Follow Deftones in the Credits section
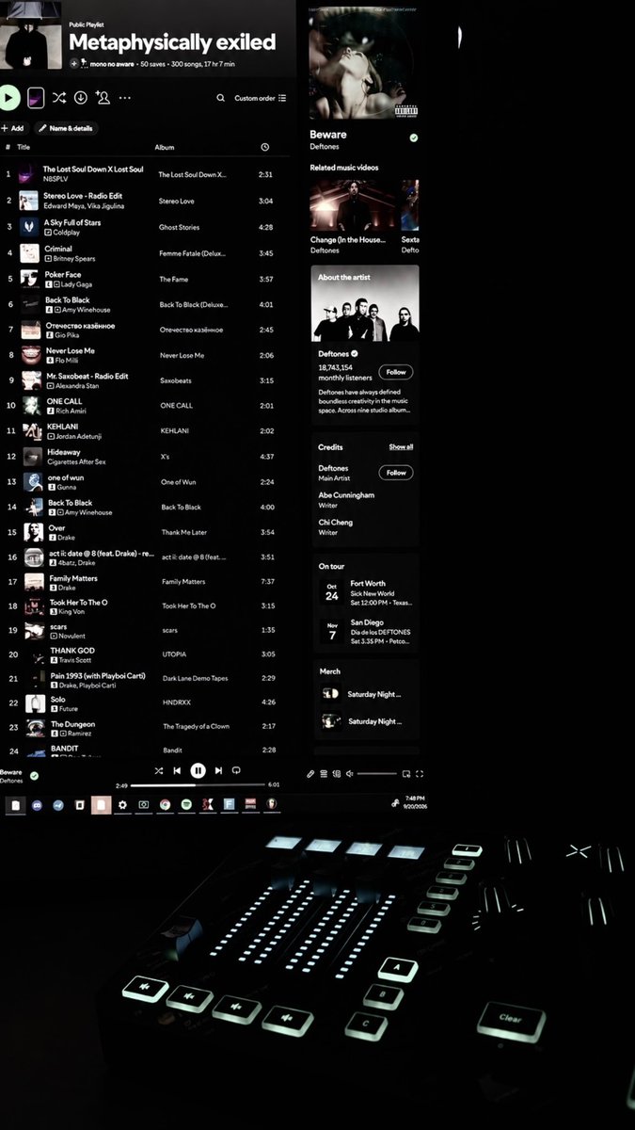The height and width of the screenshot is (1130, 635). point(396,473)
